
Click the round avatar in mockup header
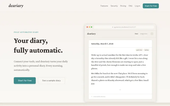point(152,34)
